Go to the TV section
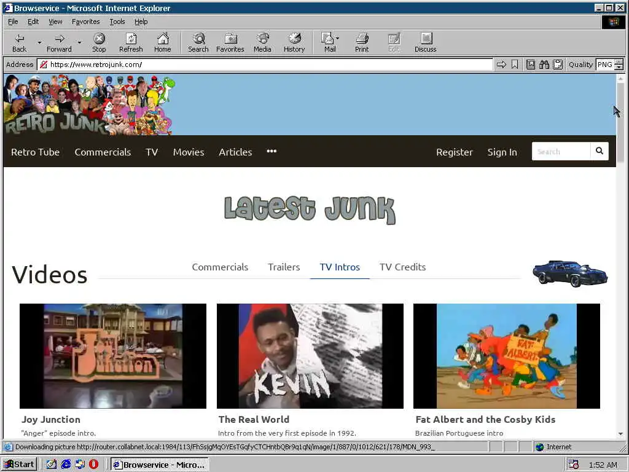The height and width of the screenshot is (472, 629). click(x=152, y=152)
